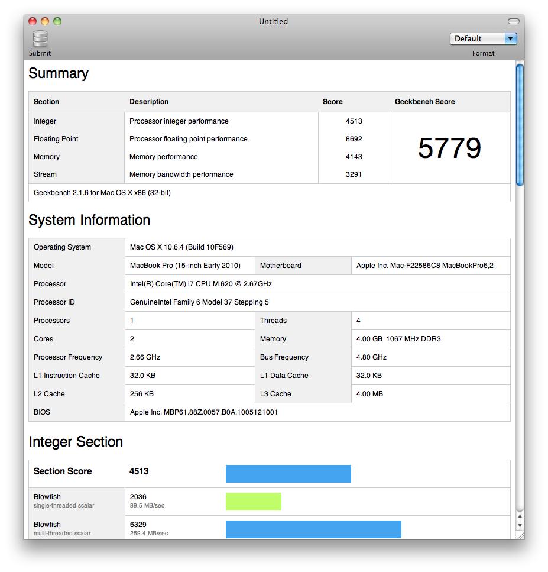Click GenuineIntel Family 6 processor ID
548x572 pixels.
(199, 302)
